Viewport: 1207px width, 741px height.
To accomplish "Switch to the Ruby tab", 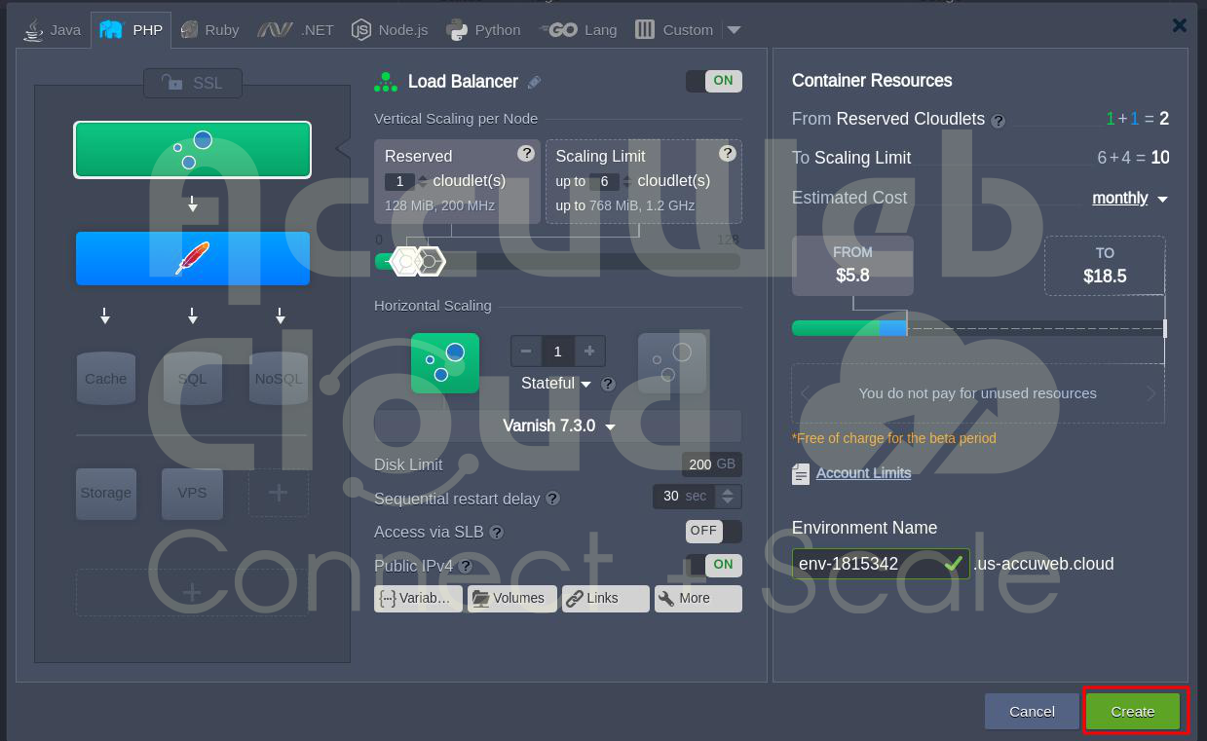I will click(209, 30).
